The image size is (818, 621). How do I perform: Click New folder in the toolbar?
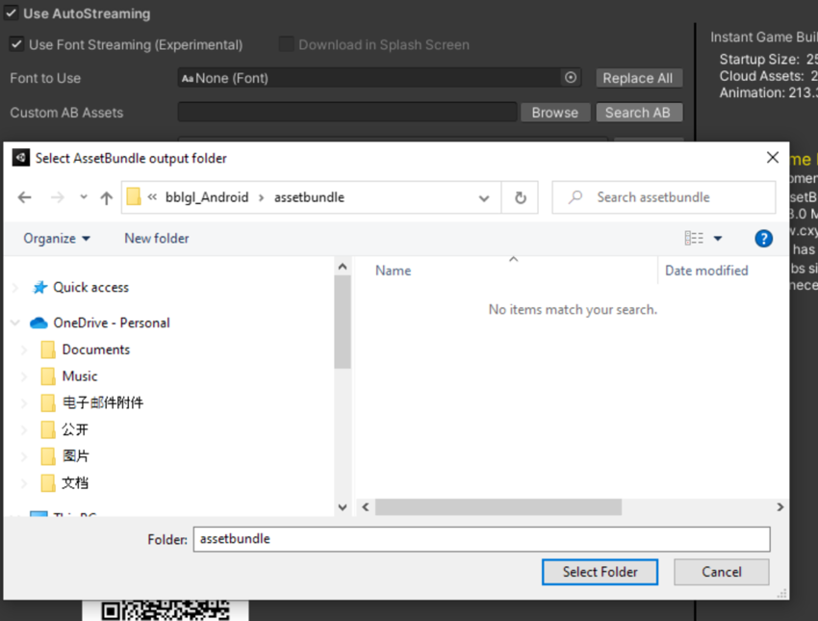pos(156,238)
